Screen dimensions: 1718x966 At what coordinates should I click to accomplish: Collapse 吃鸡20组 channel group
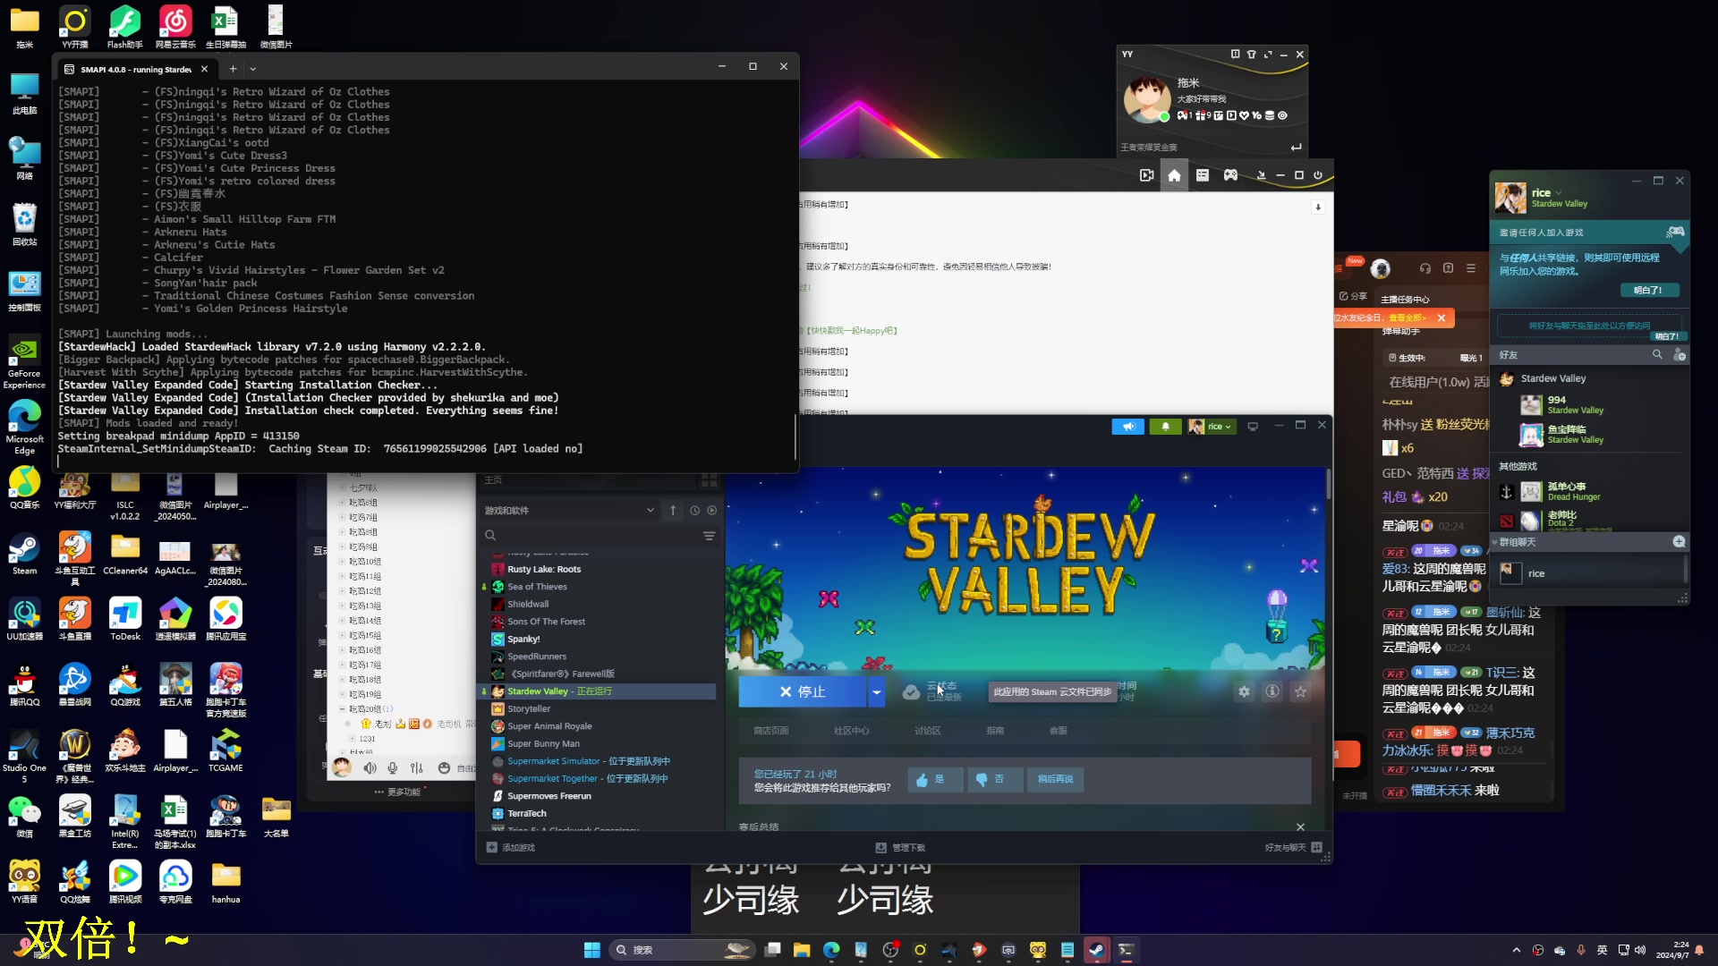click(x=342, y=709)
